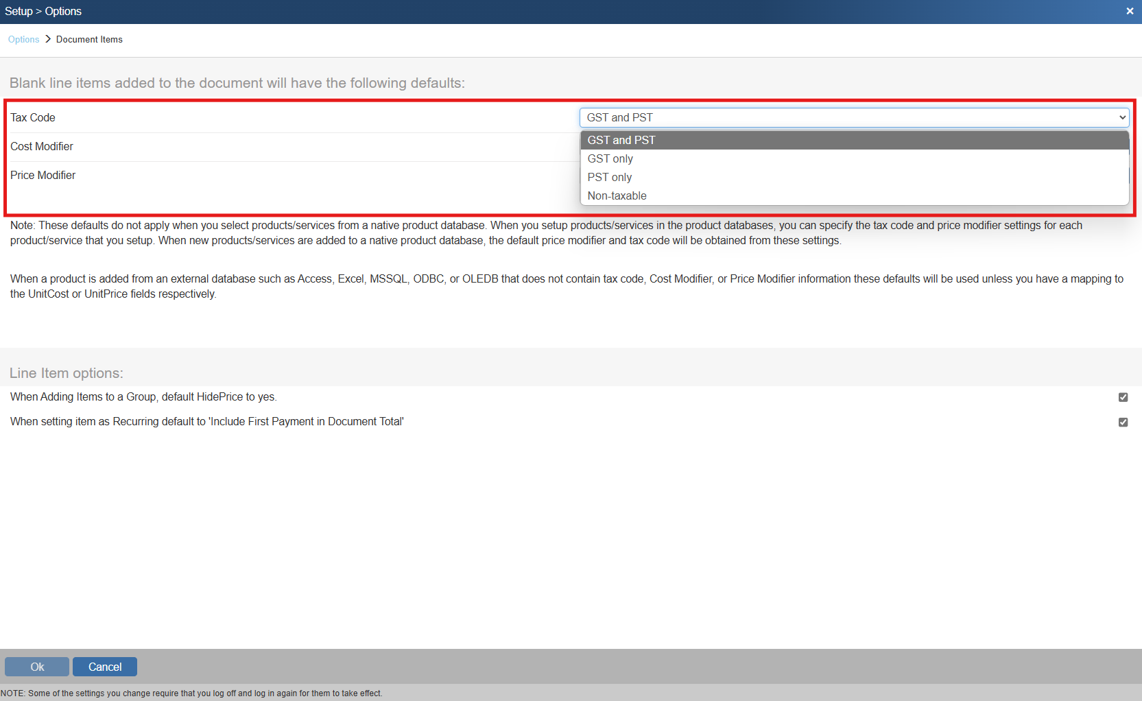Click the 'Setup > Options' title text
1142x701 pixels.
[x=43, y=12]
